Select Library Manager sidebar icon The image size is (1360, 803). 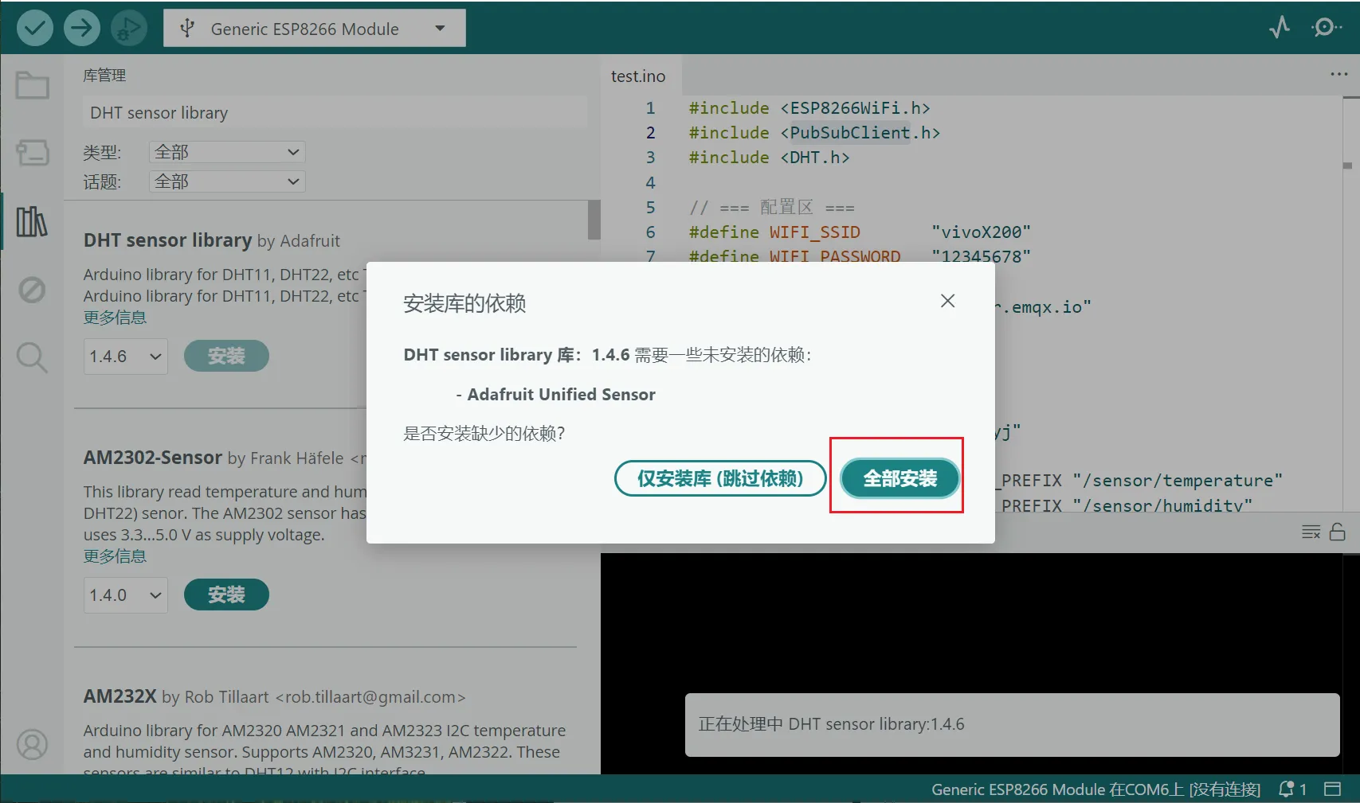pos(33,222)
